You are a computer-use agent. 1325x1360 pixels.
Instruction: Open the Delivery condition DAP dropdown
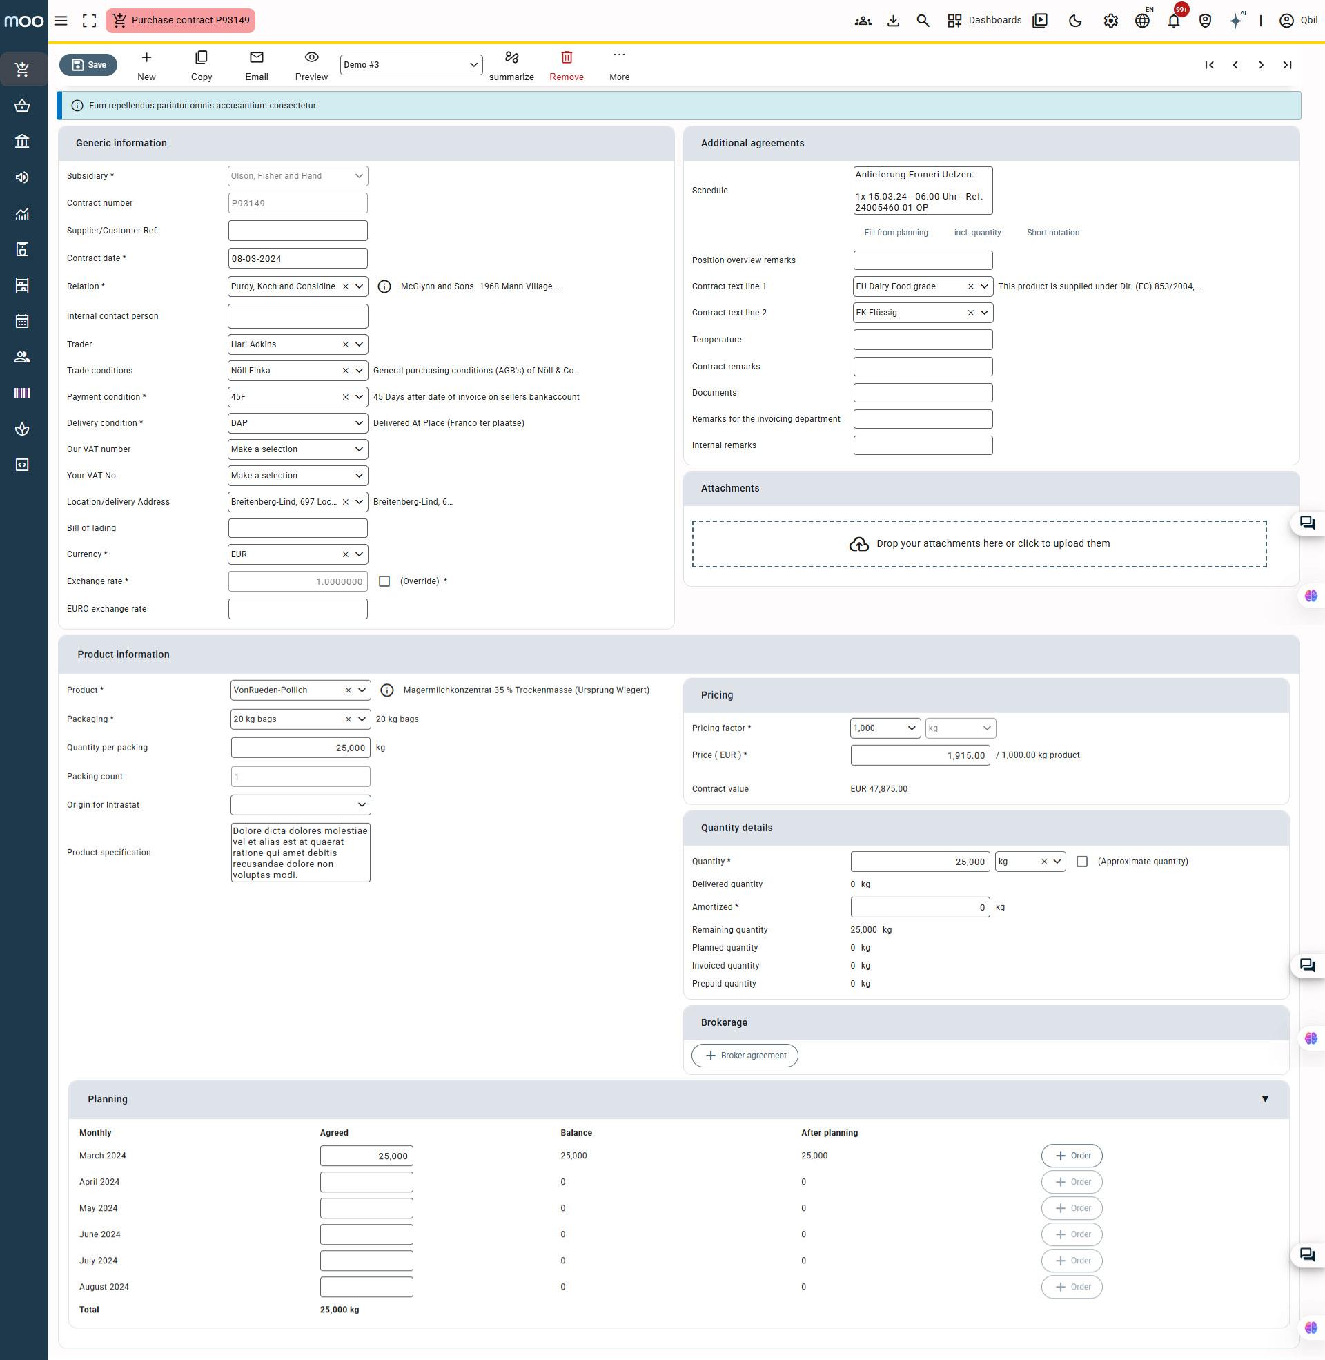[x=297, y=423]
